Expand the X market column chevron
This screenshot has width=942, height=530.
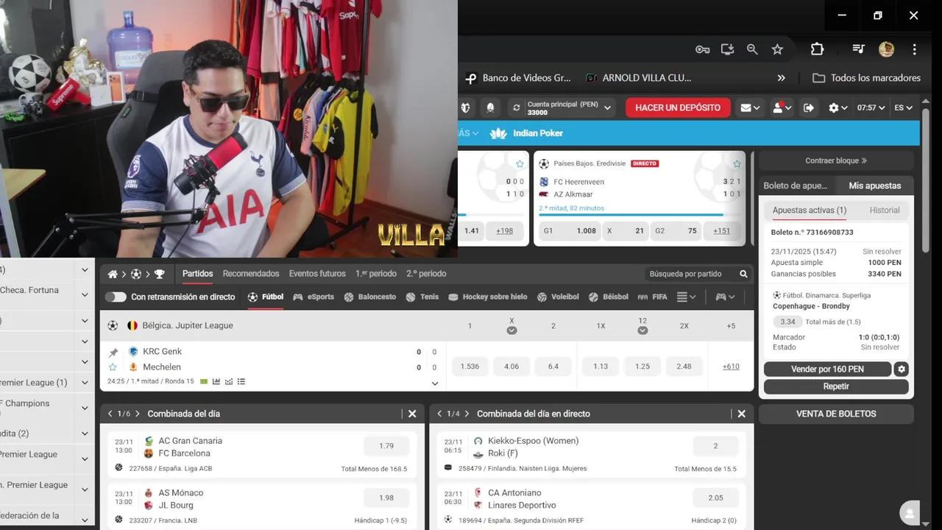point(511,331)
